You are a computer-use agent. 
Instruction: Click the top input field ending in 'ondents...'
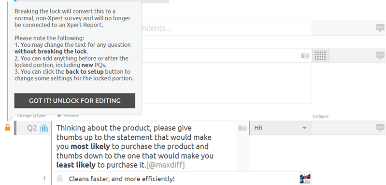(x=227, y=28)
